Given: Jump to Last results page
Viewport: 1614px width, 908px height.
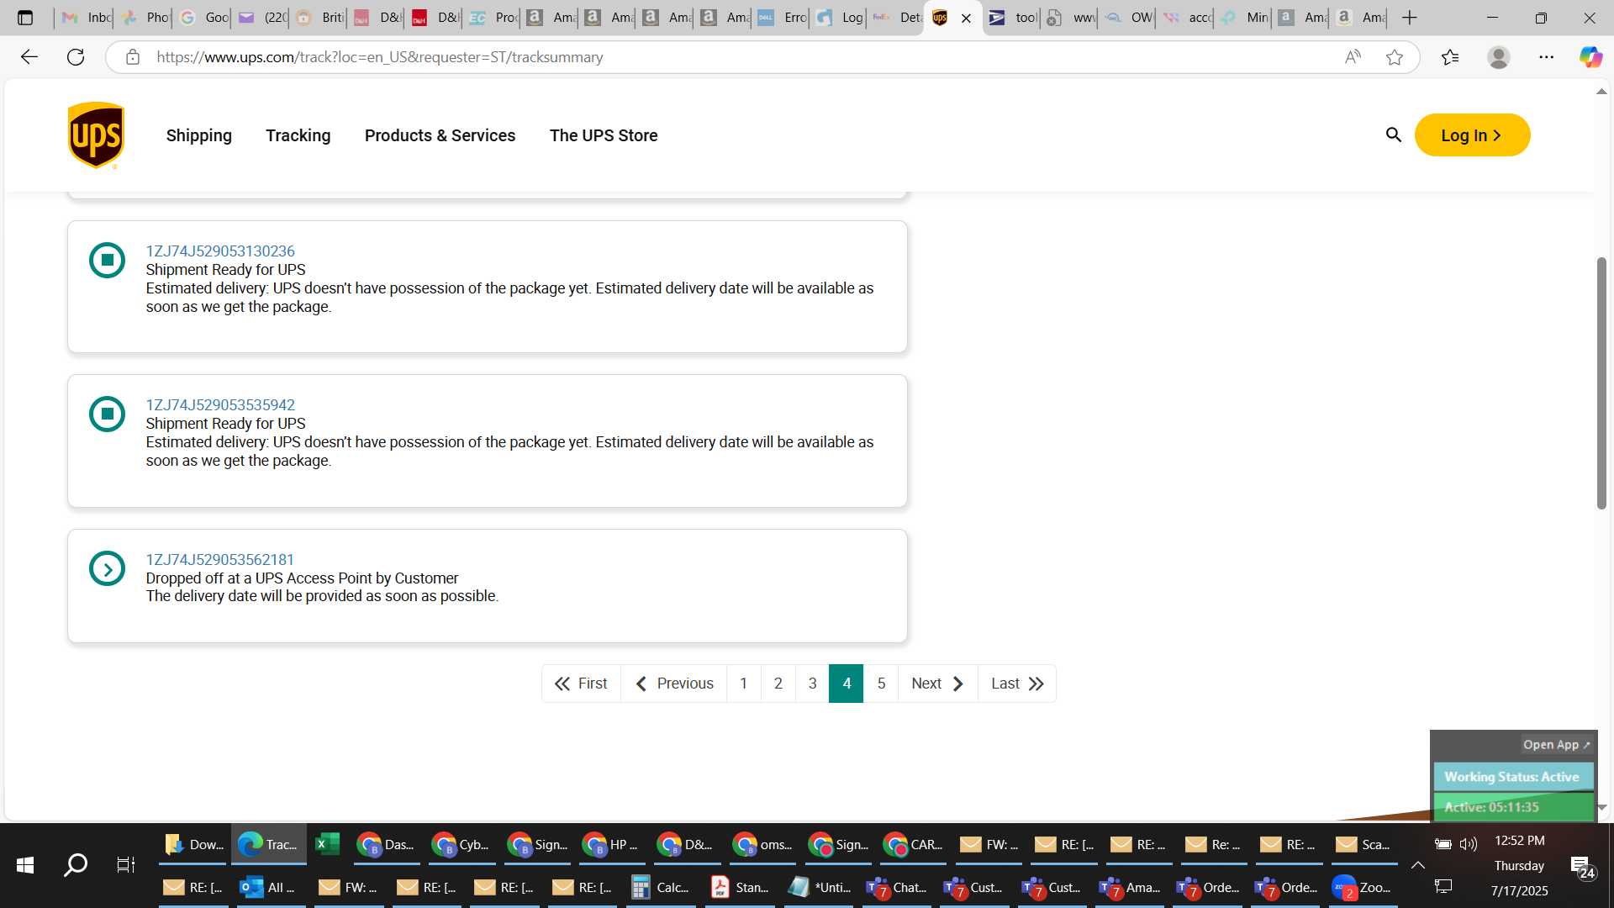Looking at the screenshot, I should [x=1017, y=684].
